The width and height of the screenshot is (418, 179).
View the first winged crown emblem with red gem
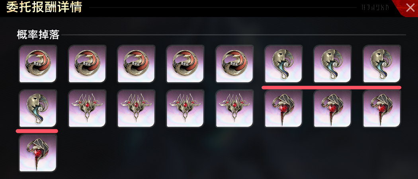pyautogui.click(x=87, y=109)
